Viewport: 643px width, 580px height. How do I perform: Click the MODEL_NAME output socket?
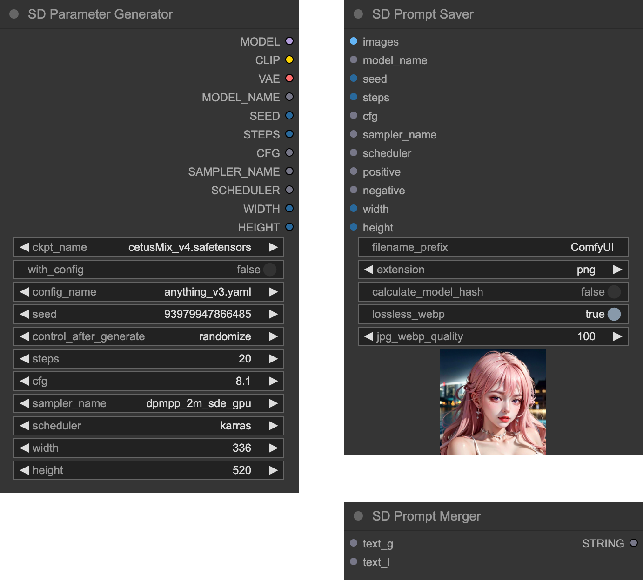pos(289,97)
